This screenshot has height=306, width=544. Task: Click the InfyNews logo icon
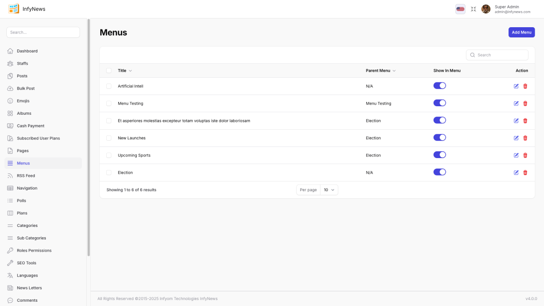point(14,9)
